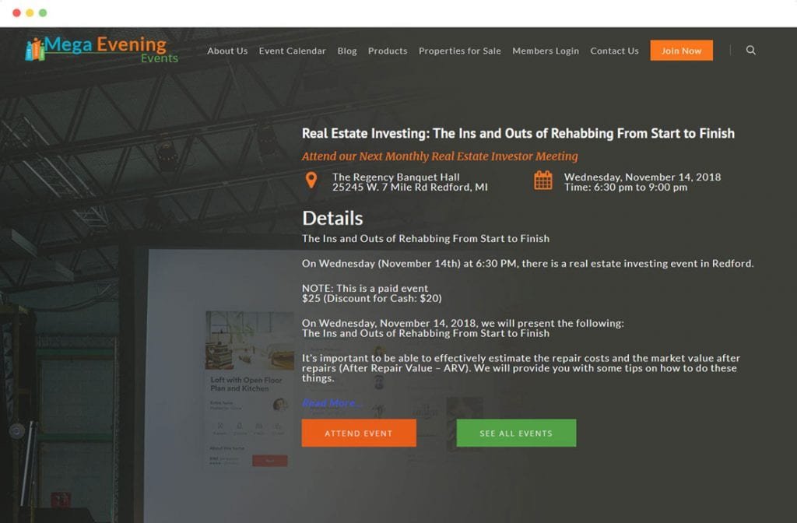The height and width of the screenshot is (523, 797).
Task: Go to the Blog page
Action: click(347, 51)
